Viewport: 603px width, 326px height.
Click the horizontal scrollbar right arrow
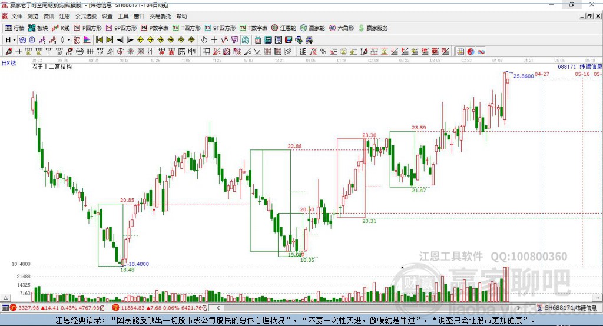coord(518,308)
